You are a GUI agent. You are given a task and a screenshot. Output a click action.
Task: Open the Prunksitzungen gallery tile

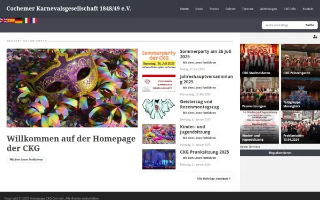coord(259,94)
